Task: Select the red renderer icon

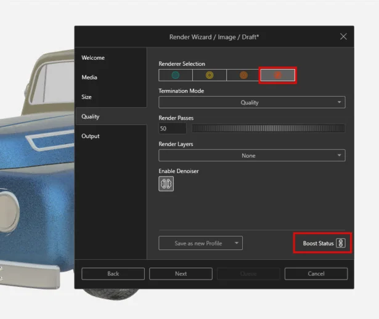Action: click(277, 75)
